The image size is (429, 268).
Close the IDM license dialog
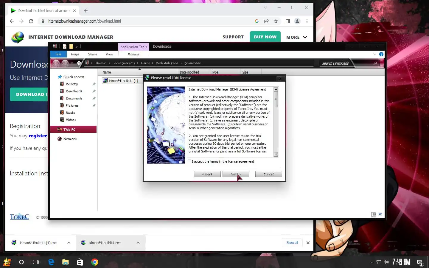[x=279, y=78]
